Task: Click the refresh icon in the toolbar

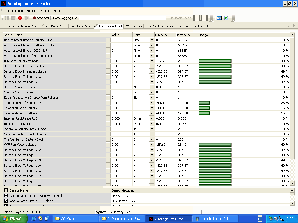Action: [226, 18]
